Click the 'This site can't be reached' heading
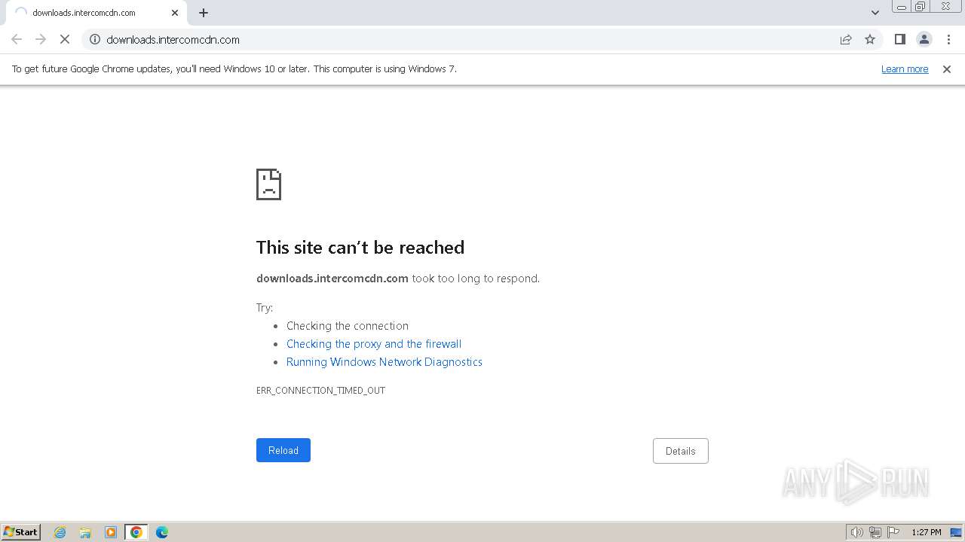The image size is (965, 542). tap(360, 248)
